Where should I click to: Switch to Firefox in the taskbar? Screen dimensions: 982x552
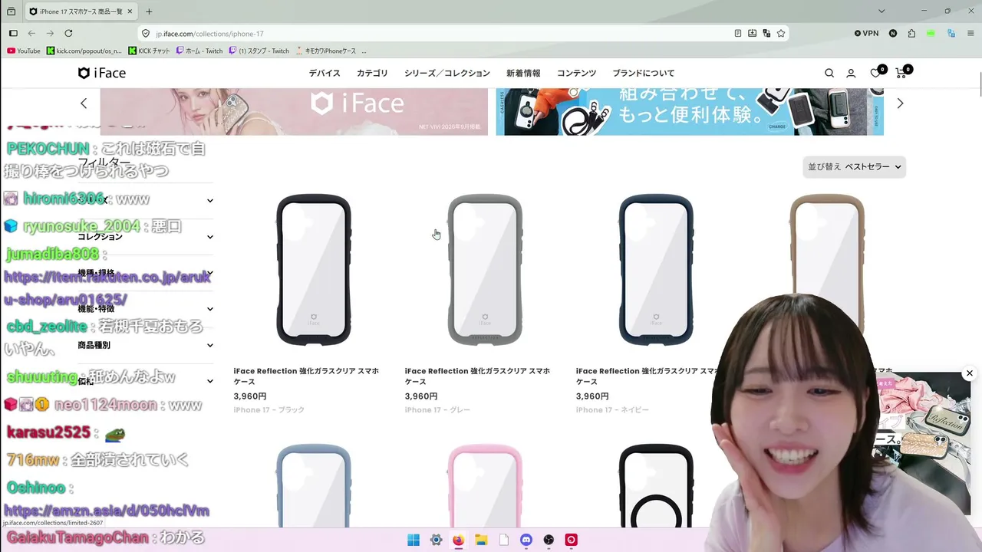pyautogui.click(x=458, y=540)
